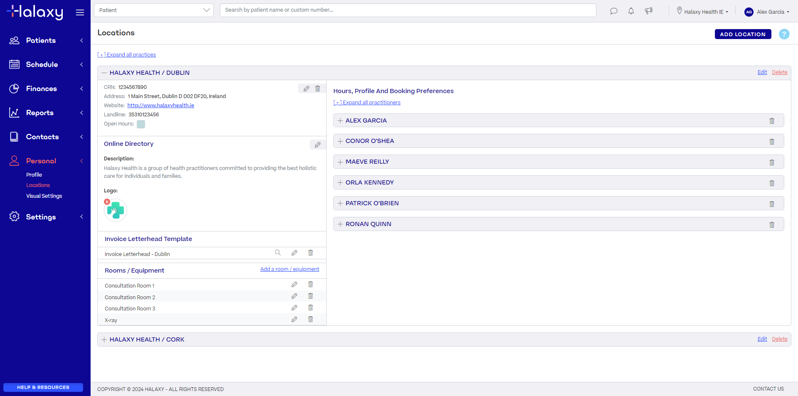Delete Consultation Room 2
Screen dimensions: 798x396
310,296
